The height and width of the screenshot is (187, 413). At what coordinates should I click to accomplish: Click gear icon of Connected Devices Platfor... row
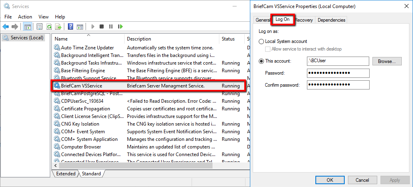click(57, 154)
